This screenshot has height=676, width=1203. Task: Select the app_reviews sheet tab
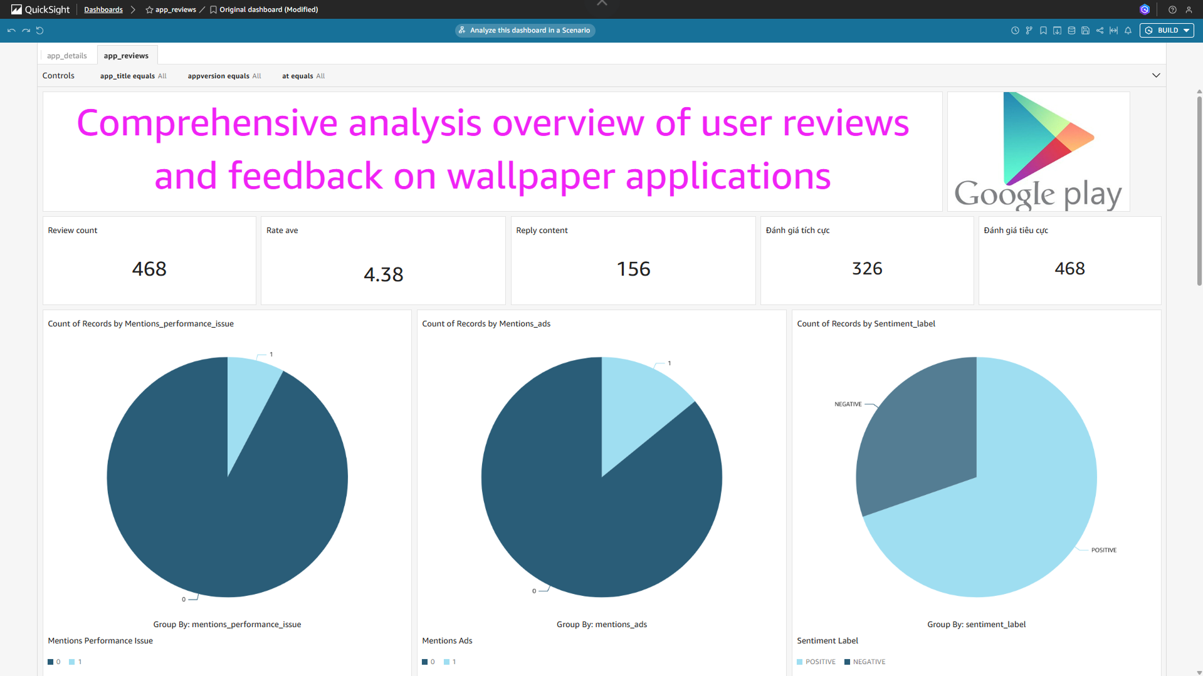click(126, 56)
